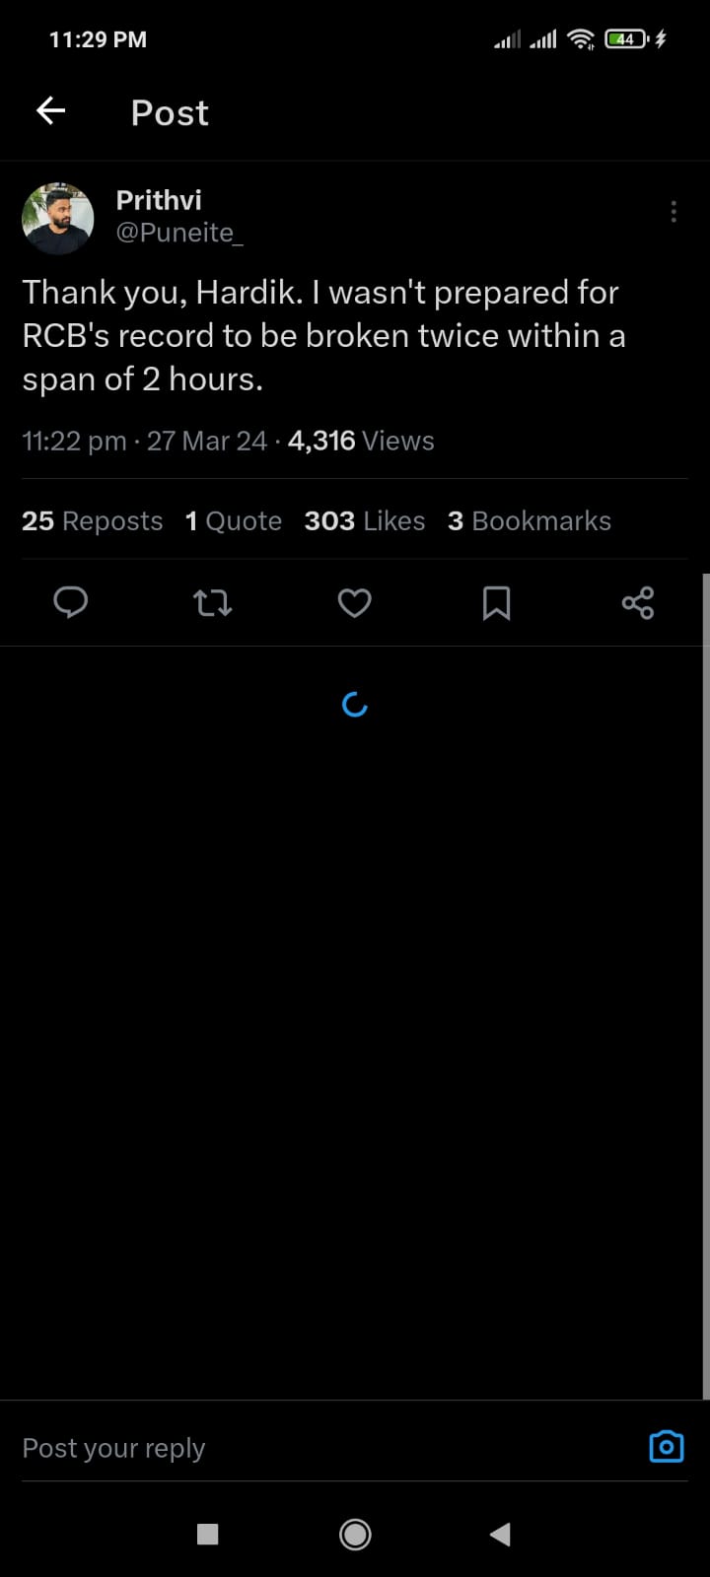Bookmark the post with bookmark icon
The image size is (710, 1577).
496,602
